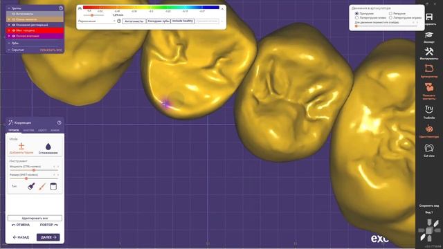
Task: Switch to the first Correction tab
Action: pyautogui.click(x=14, y=131)
